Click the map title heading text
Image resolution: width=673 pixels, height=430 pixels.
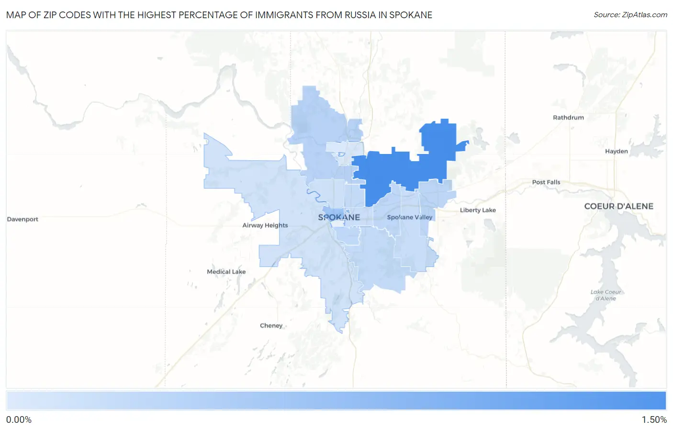[219, 15]
